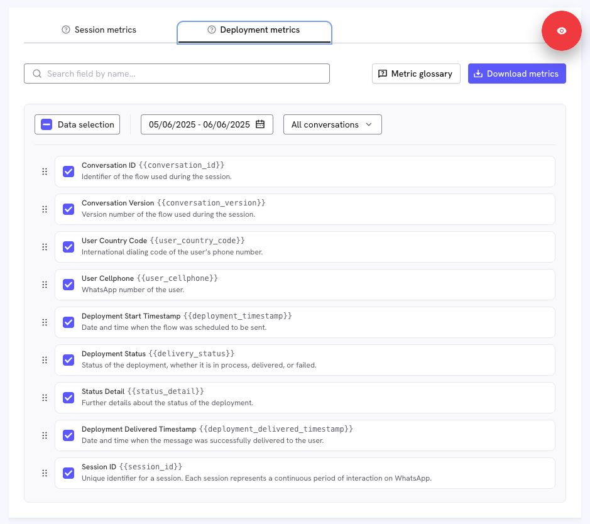This screenshot has height=524, width=590.
Task: Click 'Date and time when the flow was scheduled' text
Action: point(174,327)
